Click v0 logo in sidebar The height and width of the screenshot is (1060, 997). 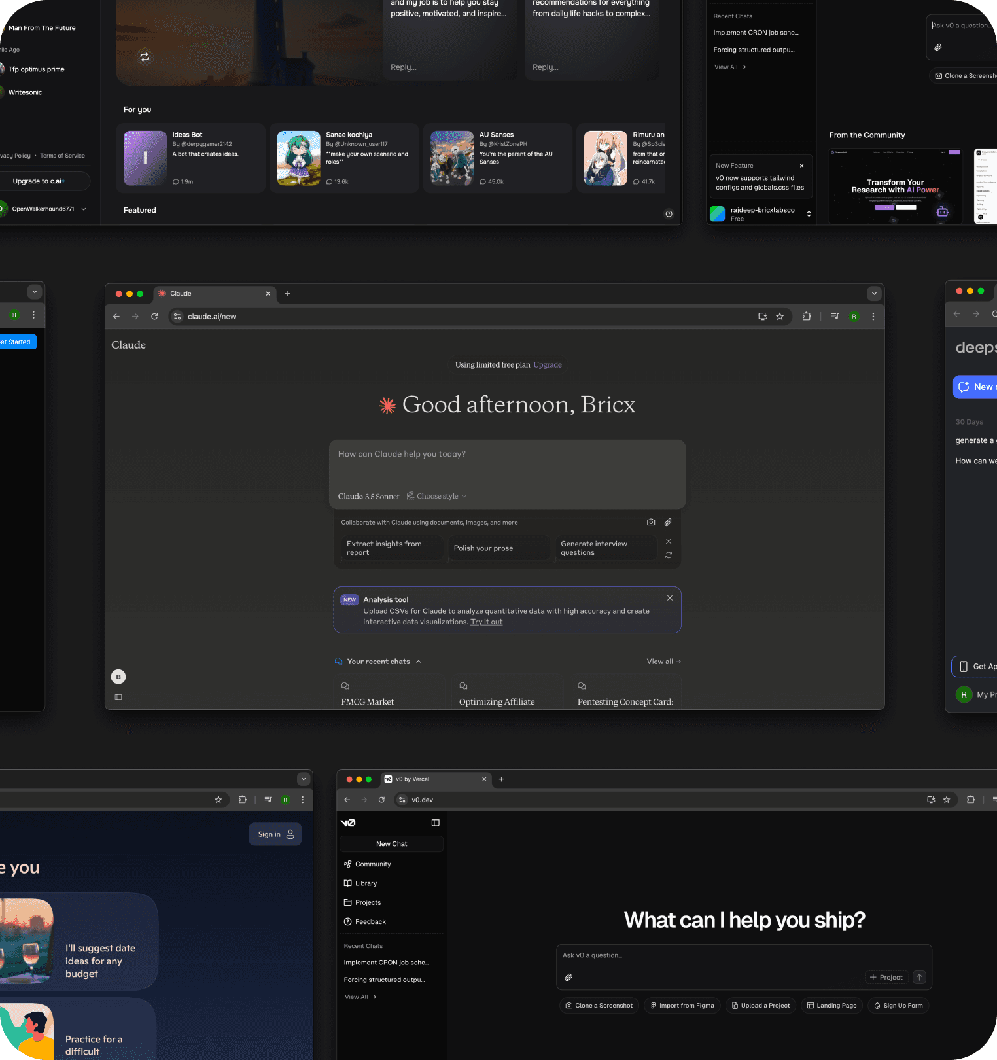(348, 822)
